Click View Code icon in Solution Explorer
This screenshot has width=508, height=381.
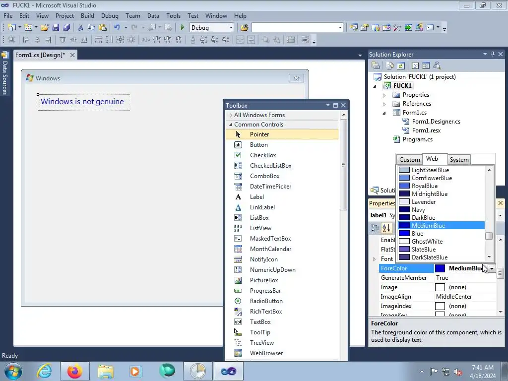point(415,66)
